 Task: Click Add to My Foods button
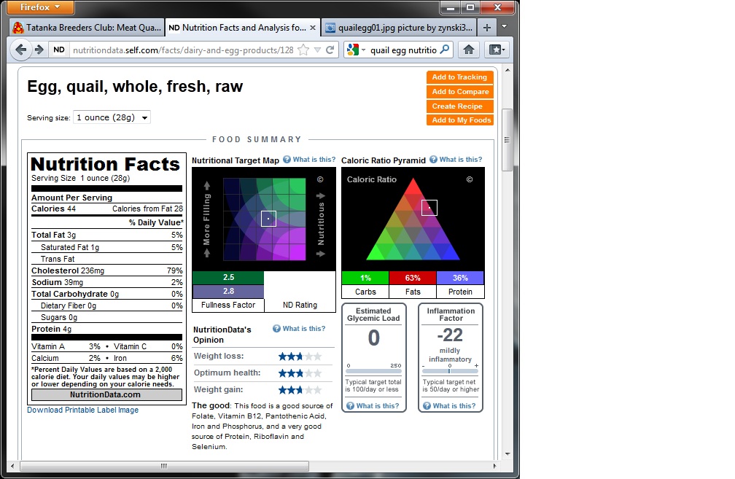coord(460,120)
